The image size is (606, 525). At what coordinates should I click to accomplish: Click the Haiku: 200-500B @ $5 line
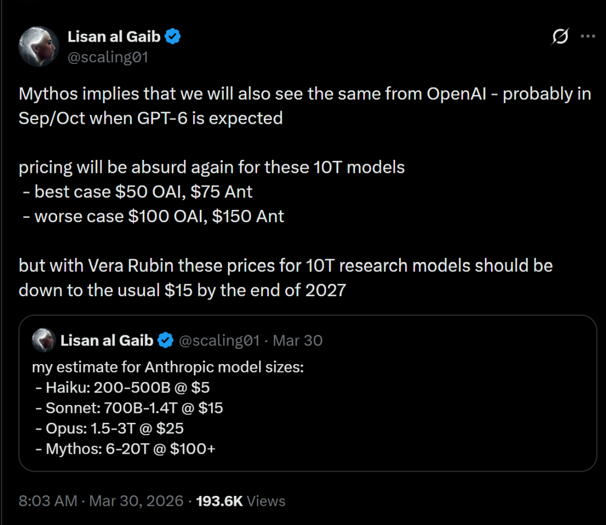122,388
